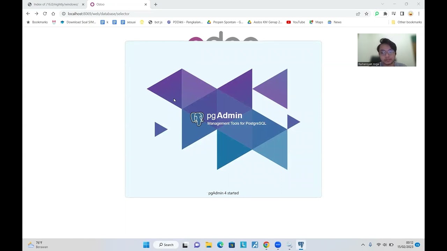Image resolution: width=447 pixels, height=251 pixels.
Task: Open the Chrome profile avatar
Action: coord(410,14)
